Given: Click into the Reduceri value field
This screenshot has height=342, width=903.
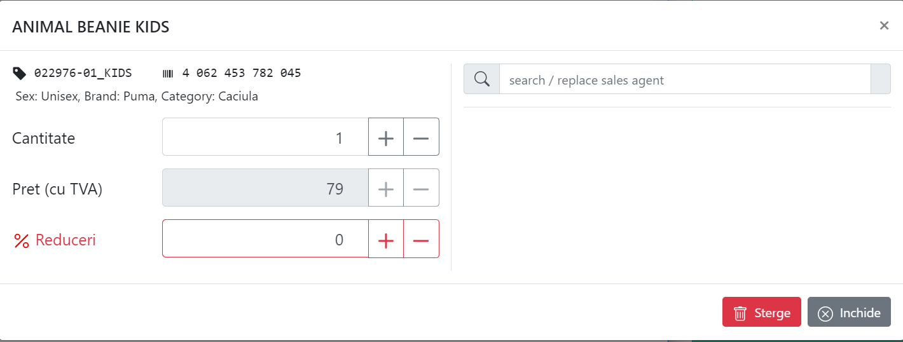Looking at the screenshot, I should (x=266, y=238).
